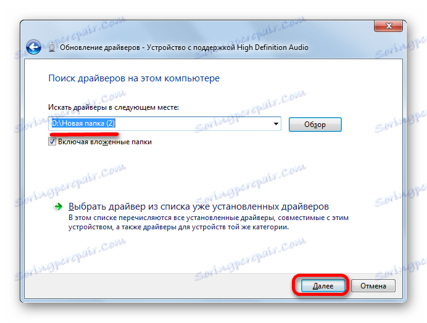Click the green arrow beside driver list option

(58, 207)
